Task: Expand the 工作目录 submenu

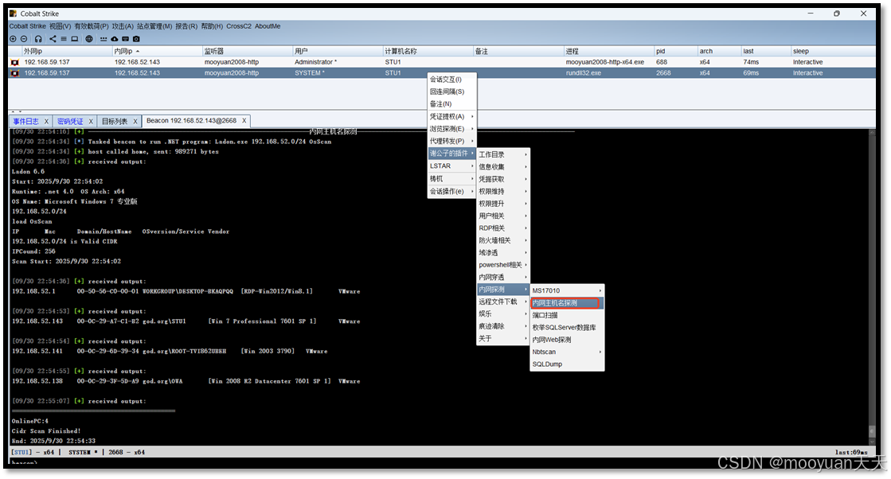Action: coord(503,155)
